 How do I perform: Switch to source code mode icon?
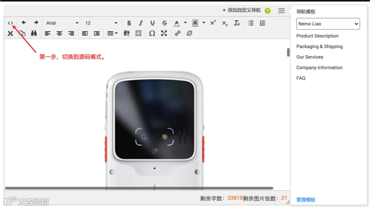click(x=10, y=23)
